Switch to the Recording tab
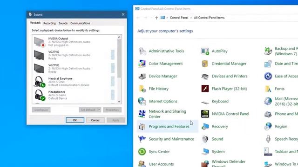Screen dimensions: 298x167 click(x=50, y=23)
